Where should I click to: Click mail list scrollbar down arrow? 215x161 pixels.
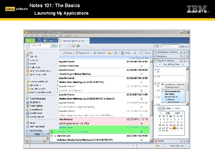point(151,140)
